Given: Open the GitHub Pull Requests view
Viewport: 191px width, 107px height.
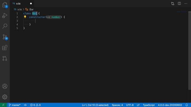Looking at the screenshot, I should pos(5,58).
